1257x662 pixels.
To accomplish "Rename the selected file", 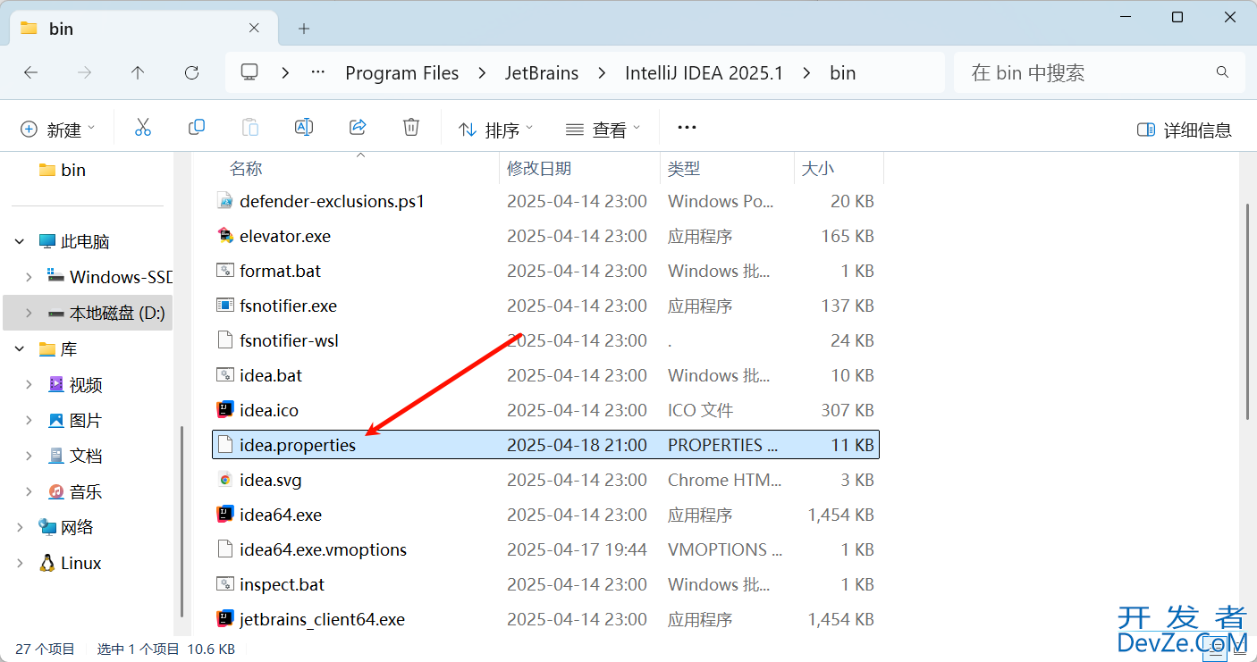I will 304,128.
